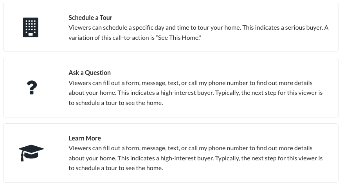
Task: Select the "Learn More" heading
Action: click(x=85, y=139)
